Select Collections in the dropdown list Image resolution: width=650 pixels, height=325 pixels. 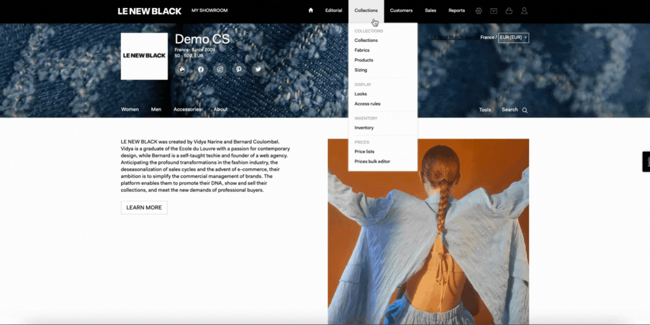tap(366, 41)
